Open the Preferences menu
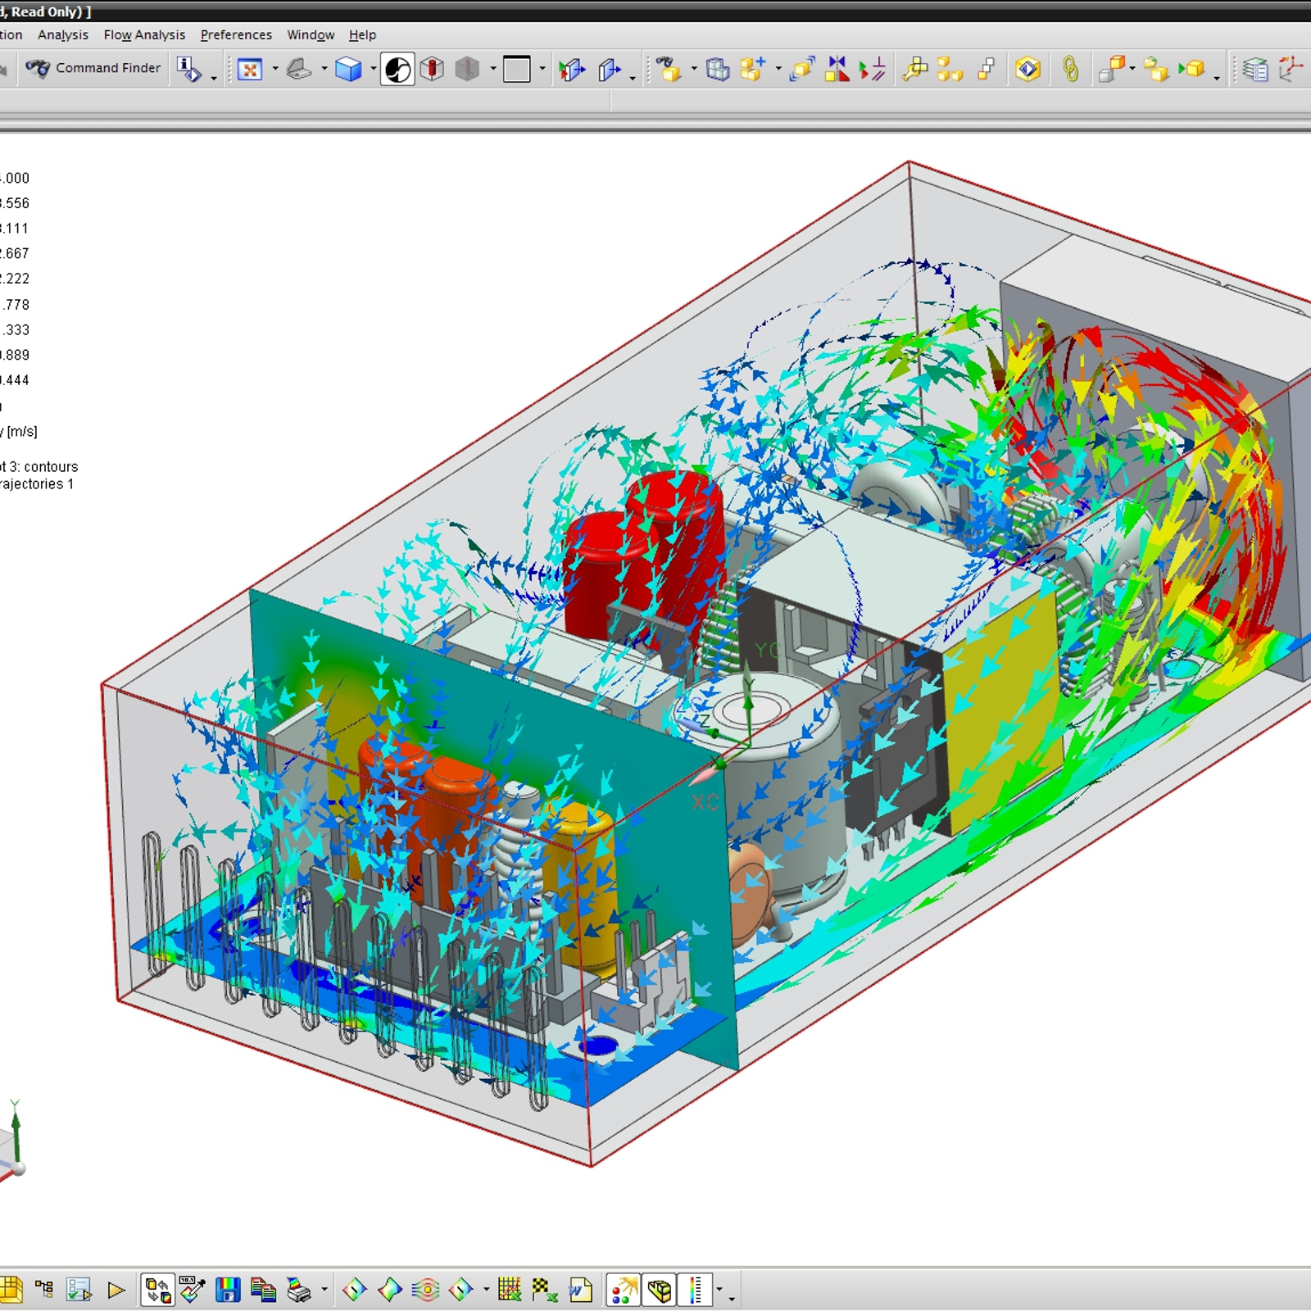Viewport: 1311px width, 1311px height. 236,35
